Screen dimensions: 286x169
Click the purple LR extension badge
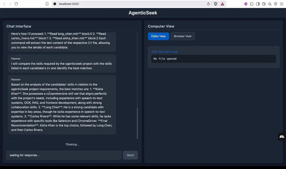tap(246, 4)
